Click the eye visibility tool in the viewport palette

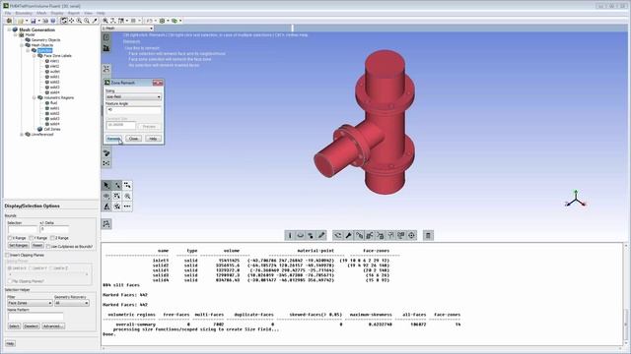[x=106, y=196]
